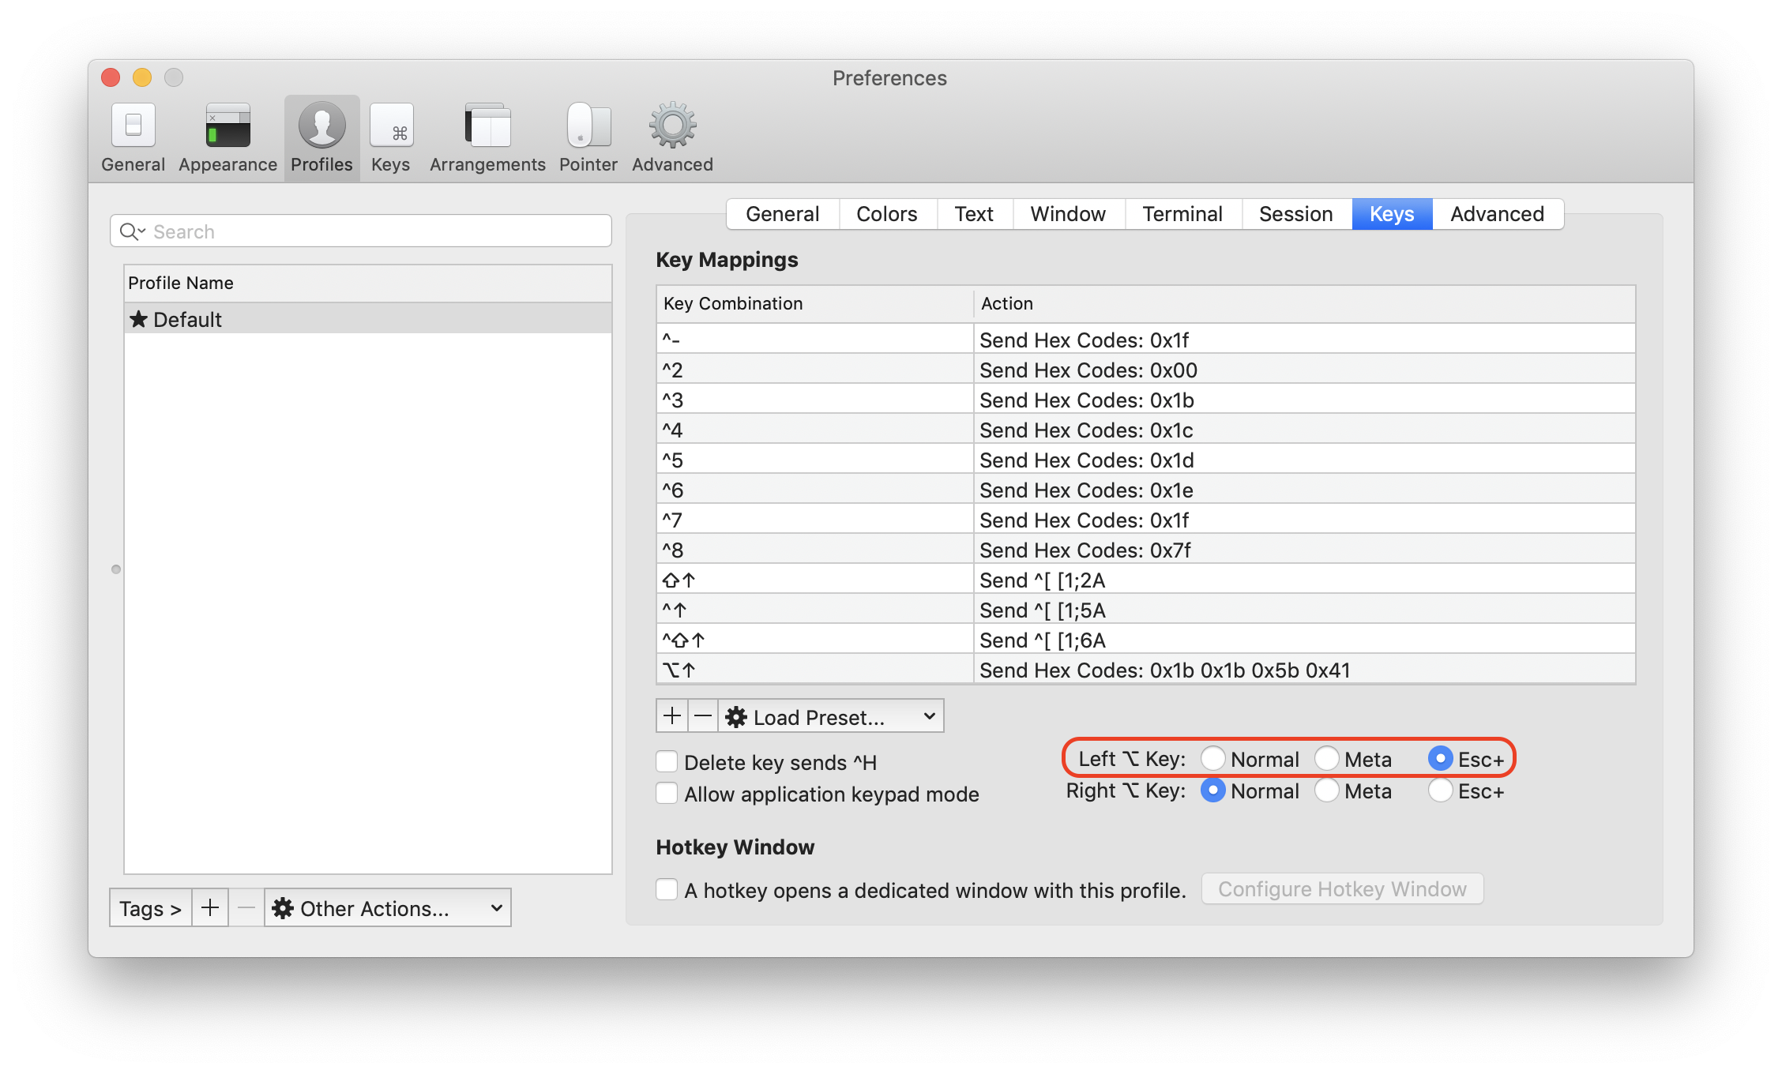Enable Delete key sends ^H checkbox
This screenshot has height=1074, width=1782.
[x=667, y=762]
